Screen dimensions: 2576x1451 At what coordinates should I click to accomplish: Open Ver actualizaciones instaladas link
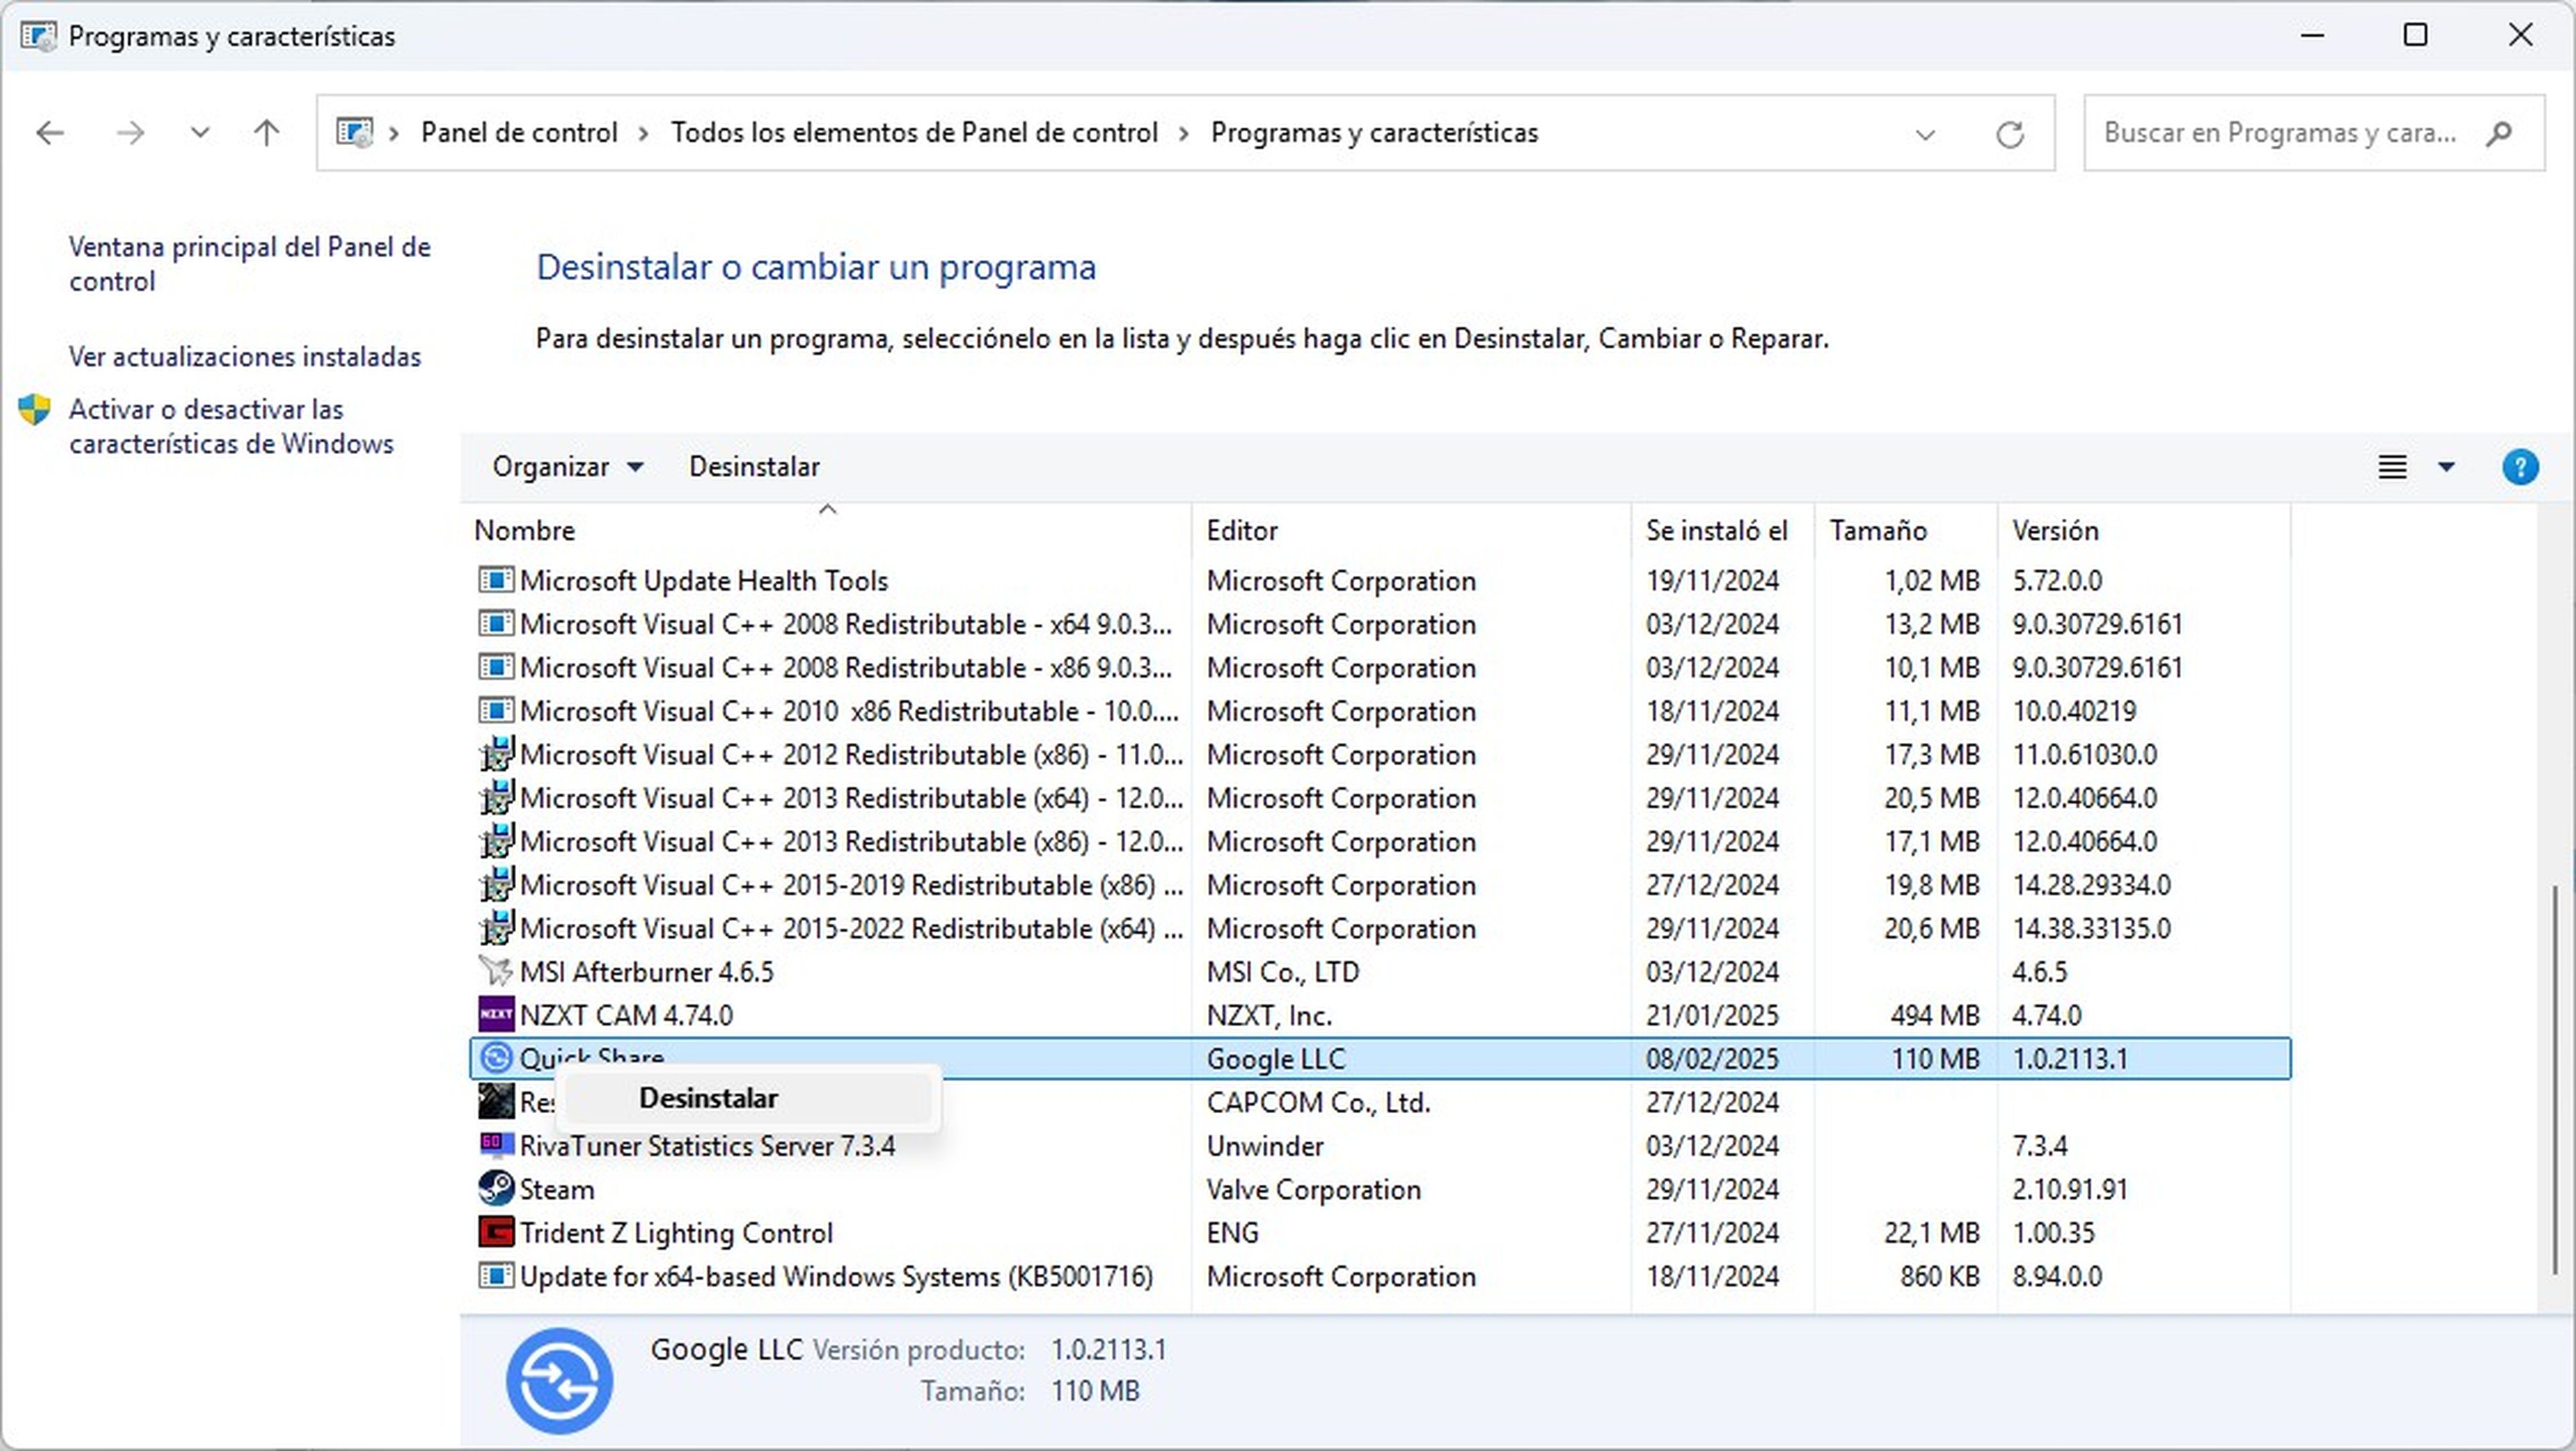click(245, 357)
